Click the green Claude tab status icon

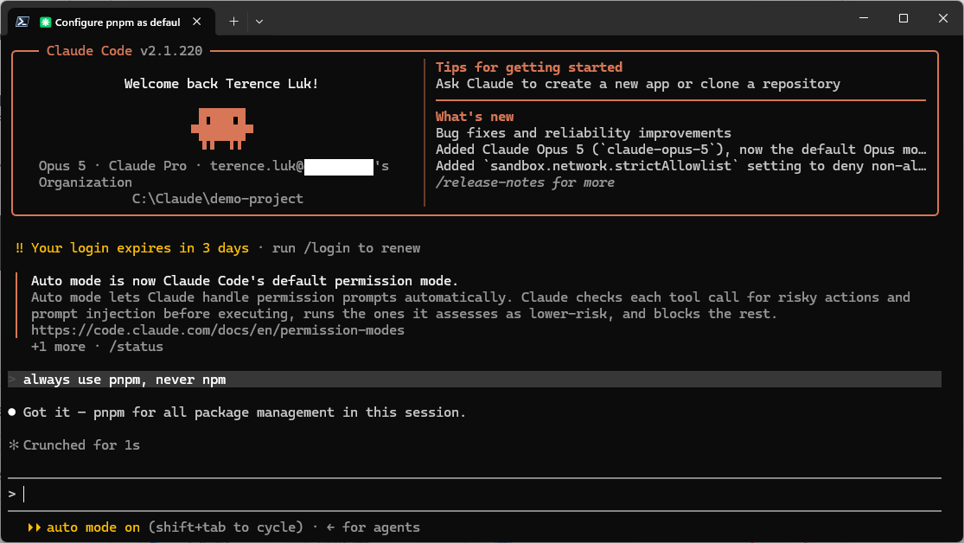pos(45,22)
